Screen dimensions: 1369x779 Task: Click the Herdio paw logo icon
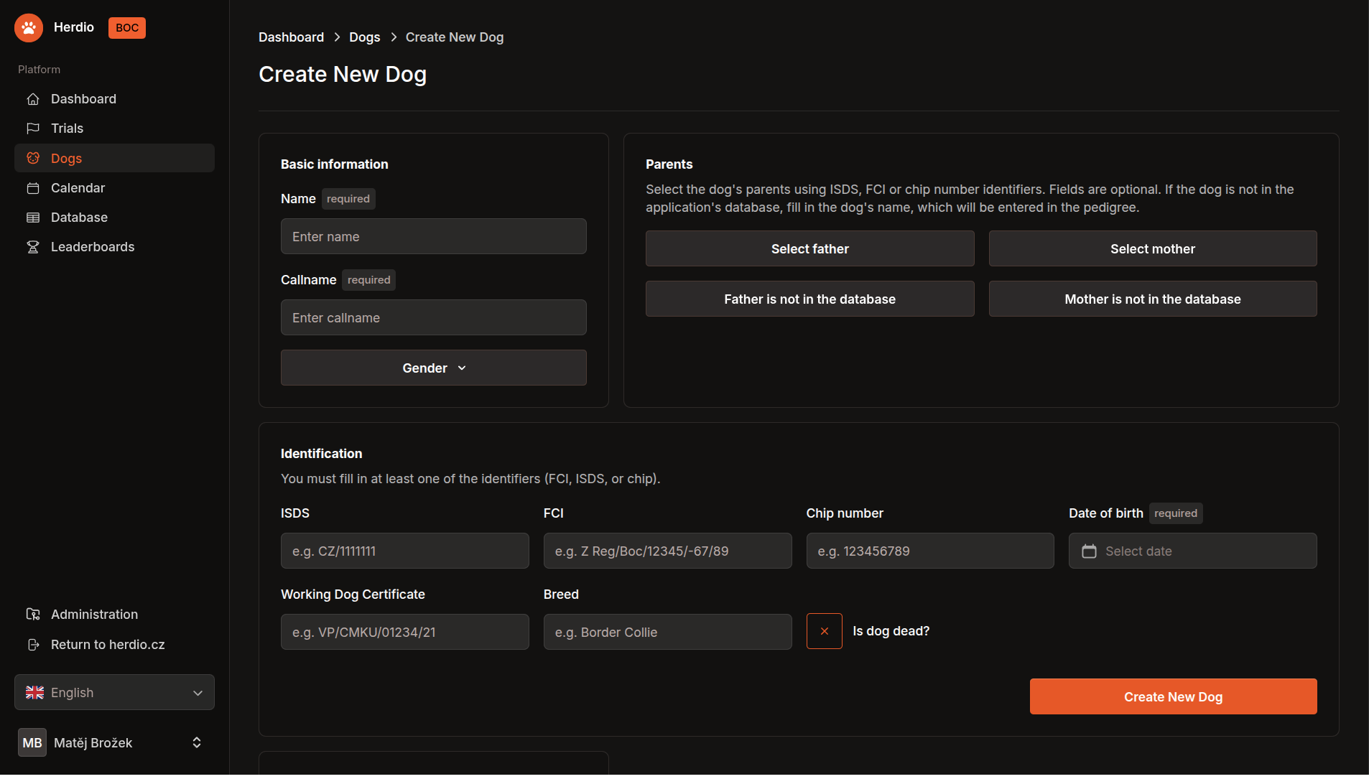[29, 28]
